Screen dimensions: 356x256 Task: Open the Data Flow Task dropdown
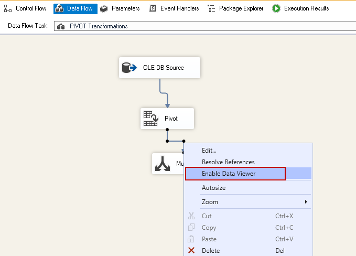pos(204,26)
